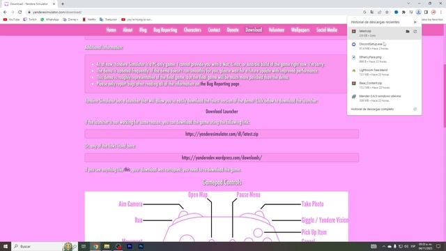Click the address bar URL field
Image resolution: width=446 pixels, height=251 pixels.
[194, 13]
